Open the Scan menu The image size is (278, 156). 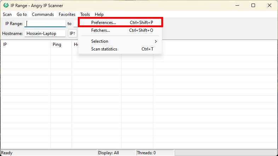7,14
